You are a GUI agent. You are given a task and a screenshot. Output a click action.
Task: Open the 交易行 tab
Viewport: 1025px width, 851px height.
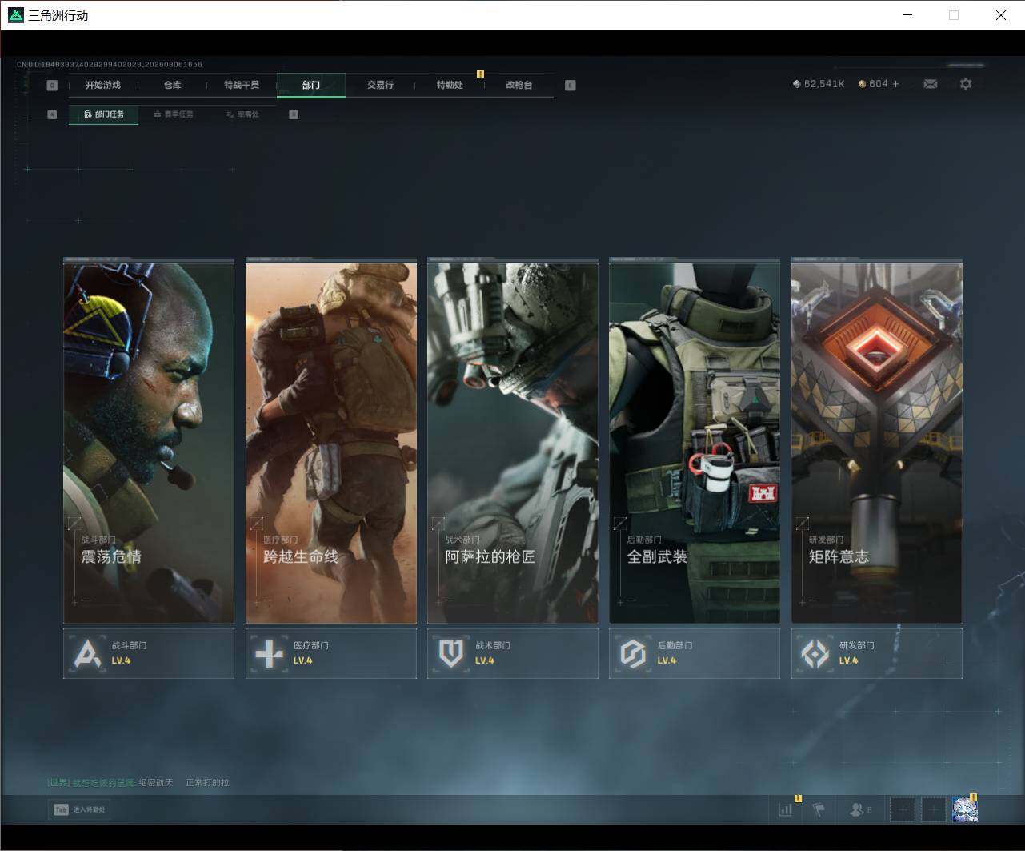pos(380,85)
